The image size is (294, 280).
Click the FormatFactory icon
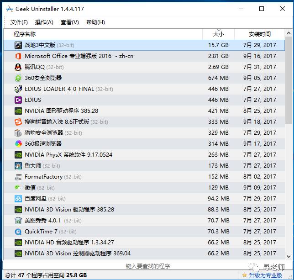[x=18, y=177]
